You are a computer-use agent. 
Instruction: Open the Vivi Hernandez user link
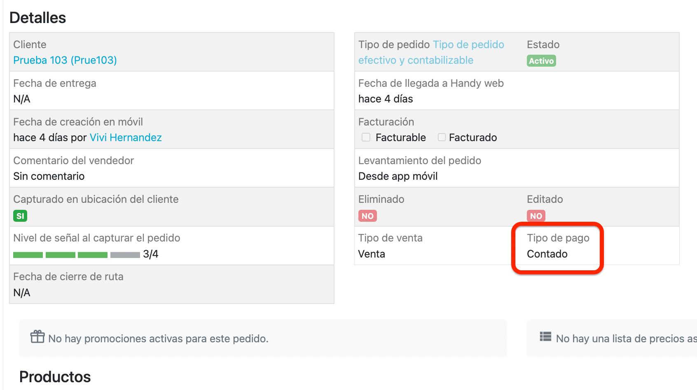(126, 137)
